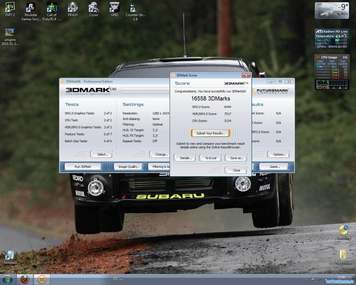Viewport: 356px width, 285px height.
Task: Click the CPU Score value 5134
Action: [x=228, y=121]
